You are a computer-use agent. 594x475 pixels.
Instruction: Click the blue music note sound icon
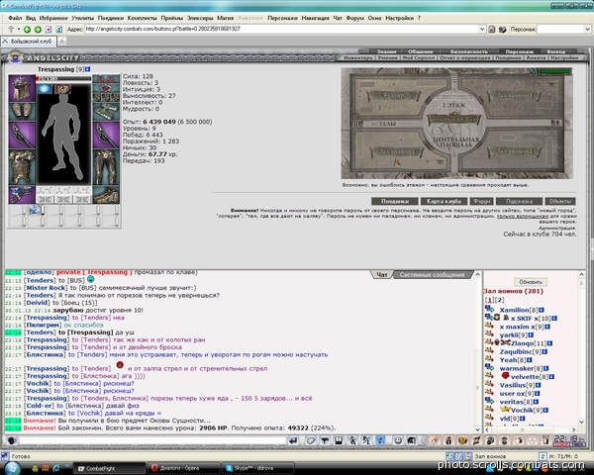point(380,440)
